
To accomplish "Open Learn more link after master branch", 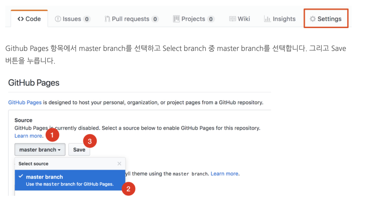I will (x=224, y=174).
